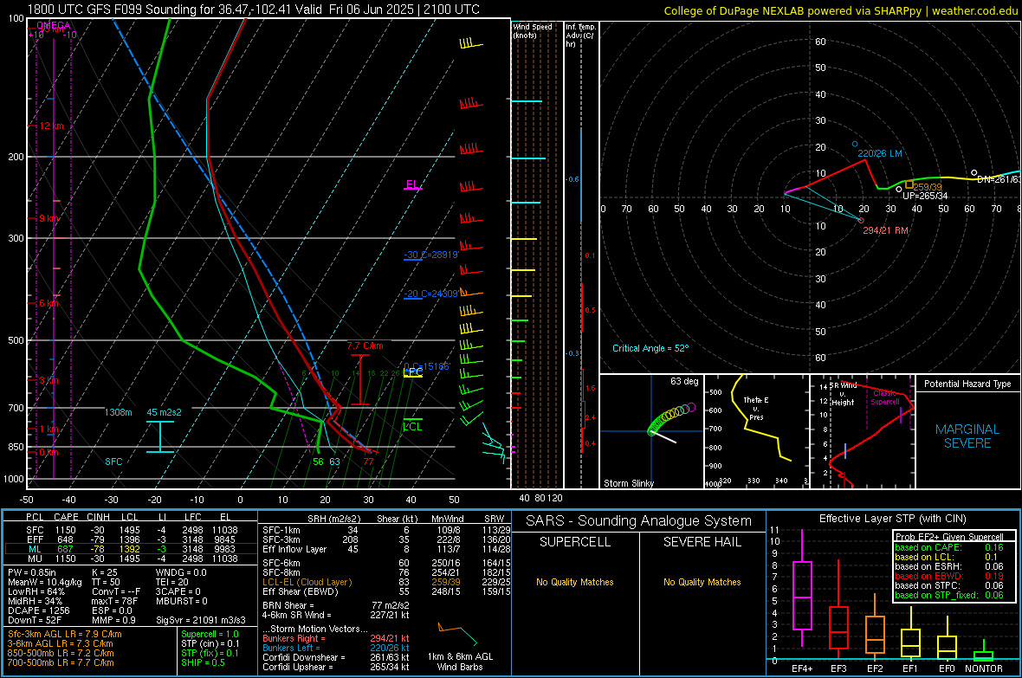Click the Theta-E v. Pres label
The width and height of the screenshot is (1022, 678).
point(756,409)
